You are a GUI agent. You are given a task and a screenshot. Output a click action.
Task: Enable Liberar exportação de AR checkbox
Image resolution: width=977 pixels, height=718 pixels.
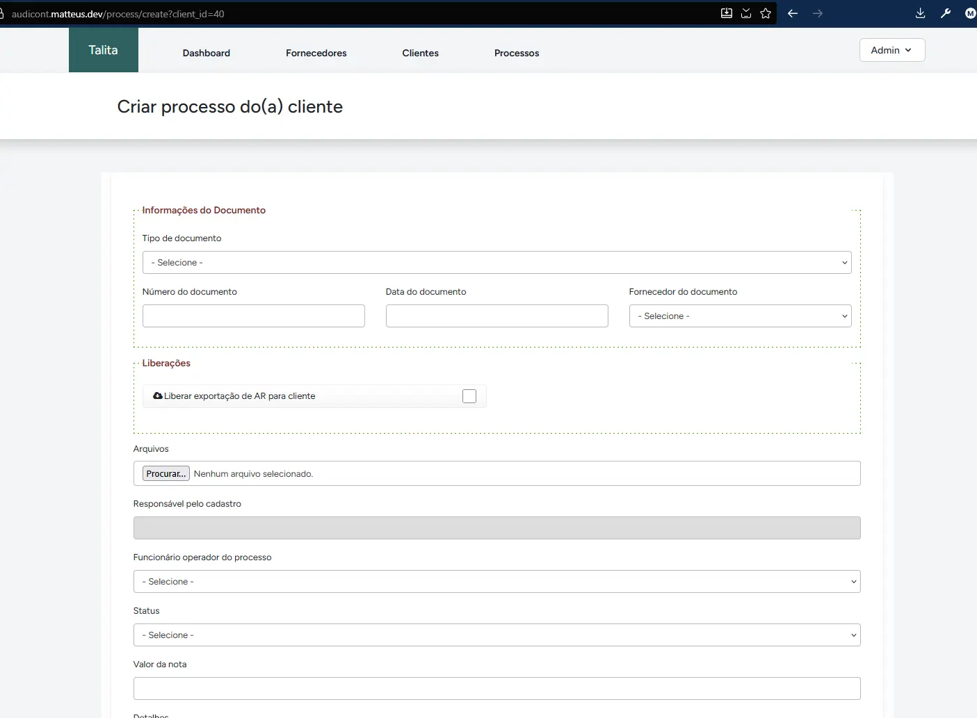pyautogui.click(x=469, y=396)
